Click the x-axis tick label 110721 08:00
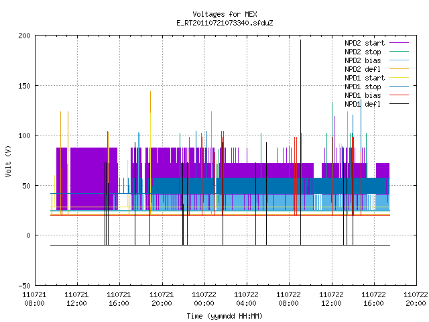 point(34,299)
